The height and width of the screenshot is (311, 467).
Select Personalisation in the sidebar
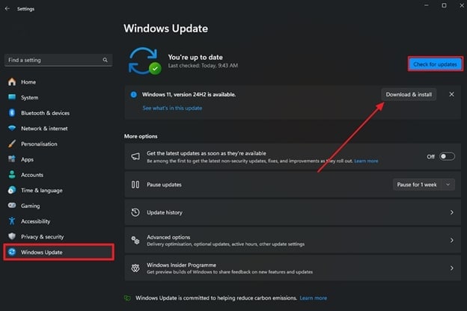click(58, 144)
